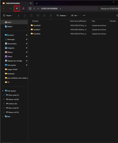Click the Cut scissors icon

18,16
